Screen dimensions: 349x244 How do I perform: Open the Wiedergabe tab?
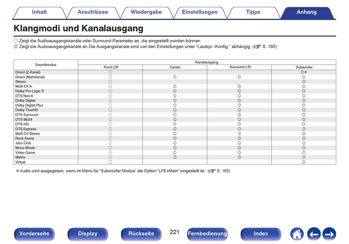click(x=146, y=12)
